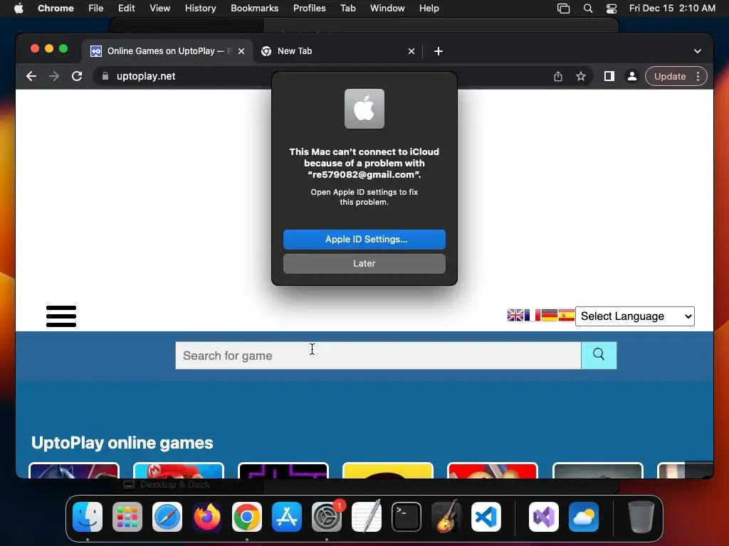729x546 pixels.
Task: Open the purple maze game thumbnail
Action: coord(283,470)
